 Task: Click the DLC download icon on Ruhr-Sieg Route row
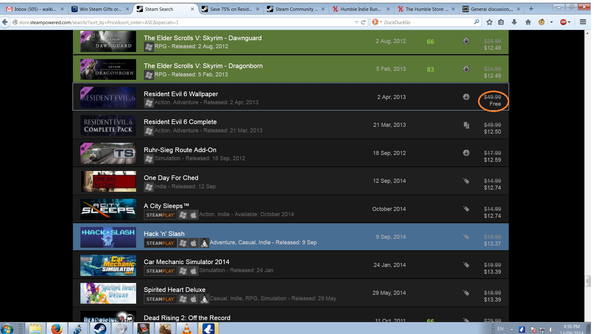(x=466, y=153)
